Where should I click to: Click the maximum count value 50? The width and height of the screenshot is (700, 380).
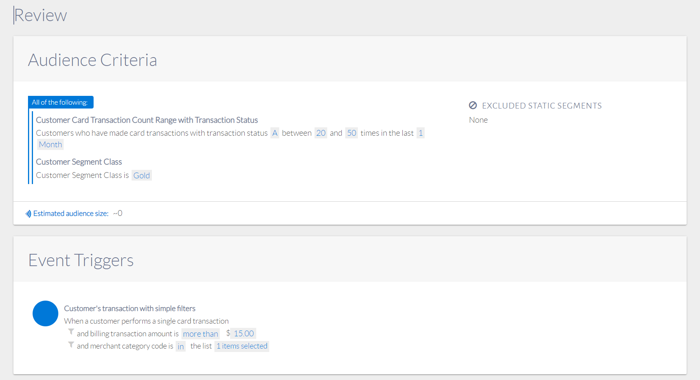(351, 133)
